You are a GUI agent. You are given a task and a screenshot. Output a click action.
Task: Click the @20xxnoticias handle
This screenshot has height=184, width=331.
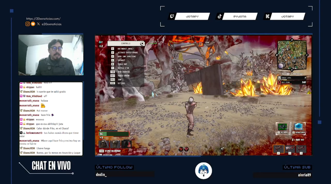pos(51,24)
